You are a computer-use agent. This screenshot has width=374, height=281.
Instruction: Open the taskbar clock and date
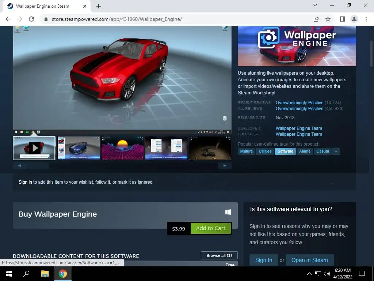(x=343, y=274)
